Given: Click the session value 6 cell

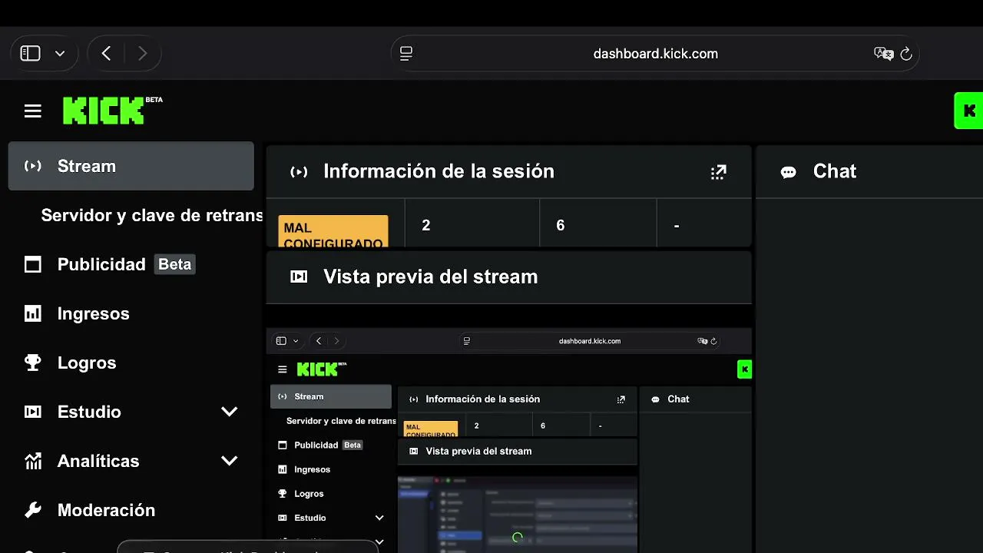Looking at the screenshot, I should pyautogui.click(x=598, y=225).
